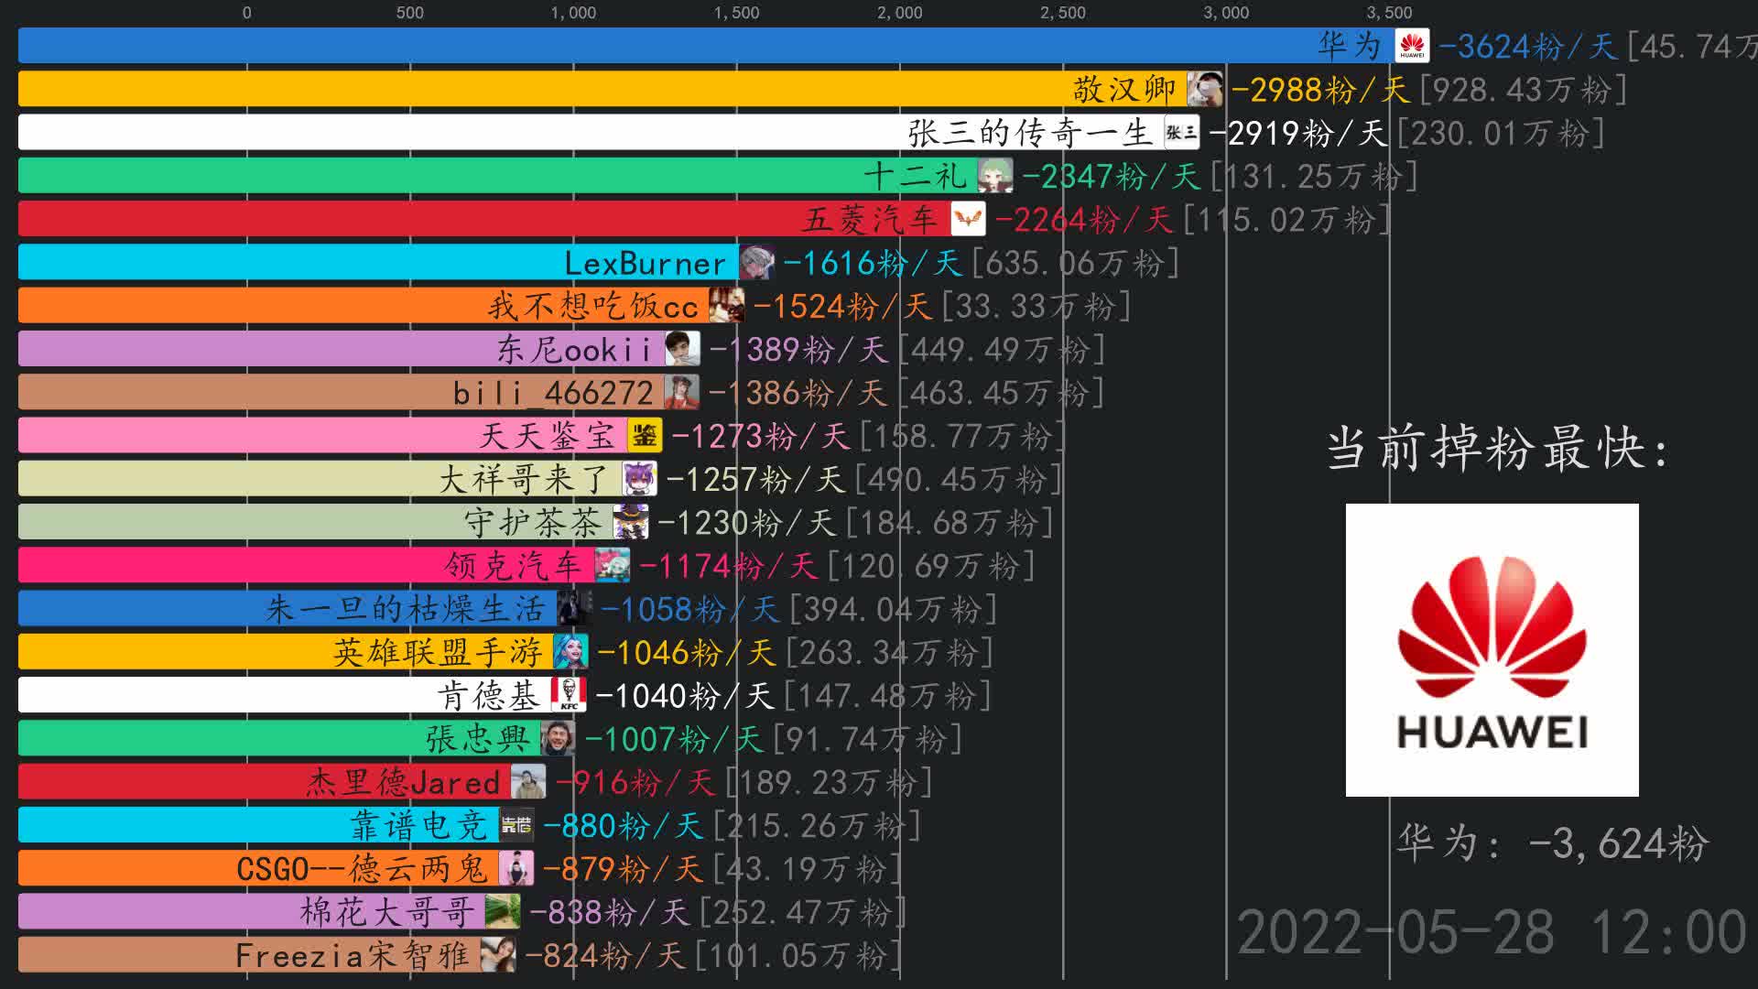Click the -879粉/天 value text
The height and width of the screenshot is (989, 1758).
point(623,869)
